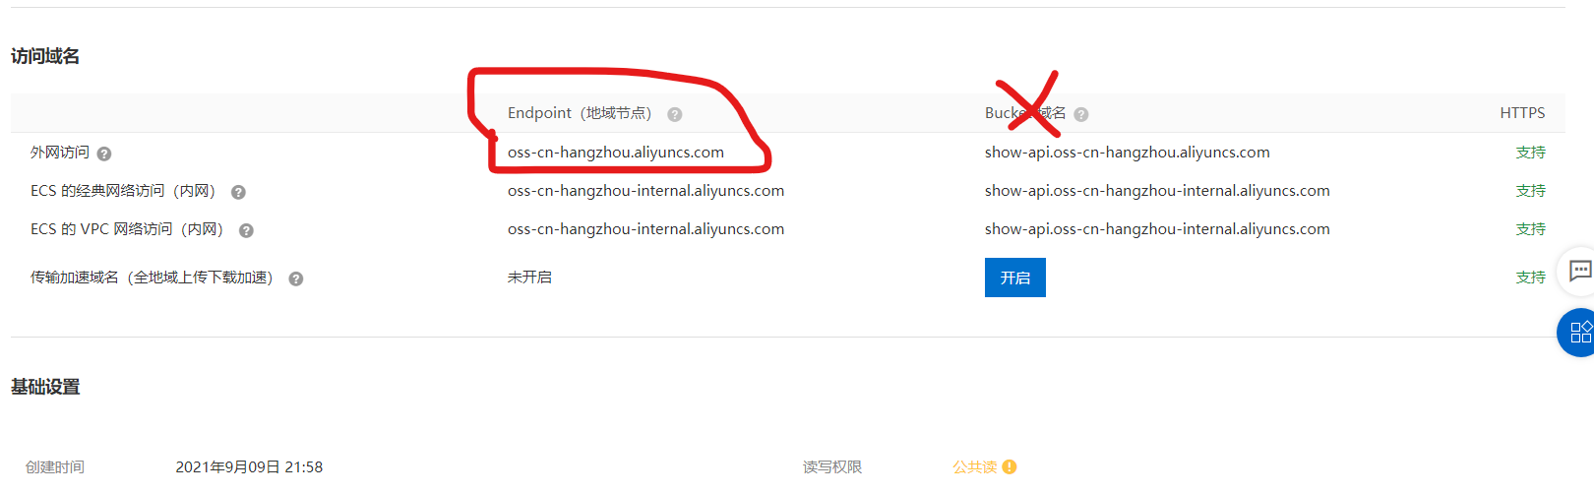1594x494 pixels.
Task: Select endpoint oss-cn-hangzhou.aliyuncs.com
Action: (x=616, y=153)
